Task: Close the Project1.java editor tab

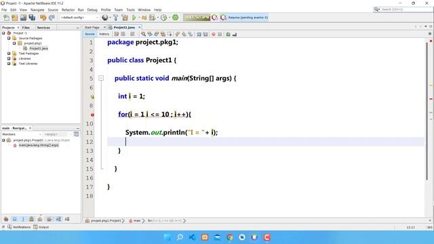Action: [x=140, y=27]
